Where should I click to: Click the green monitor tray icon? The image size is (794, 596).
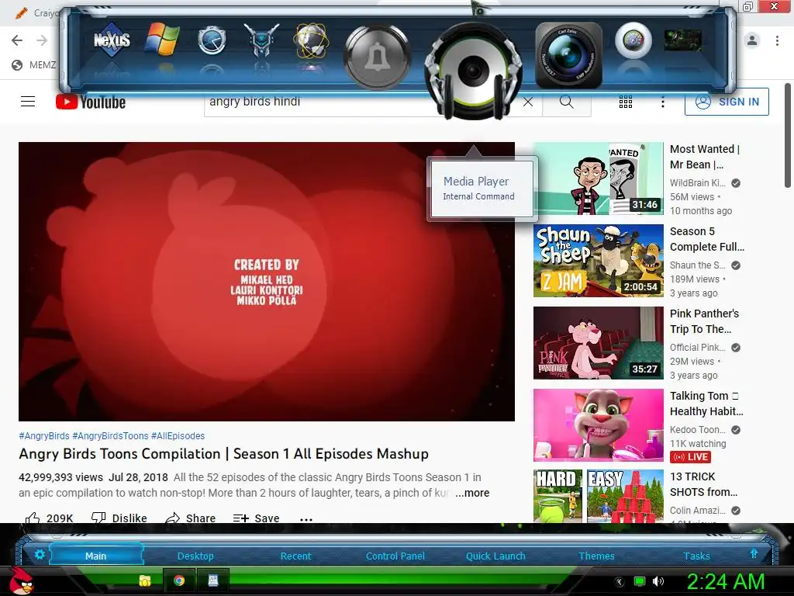point(640,582)
